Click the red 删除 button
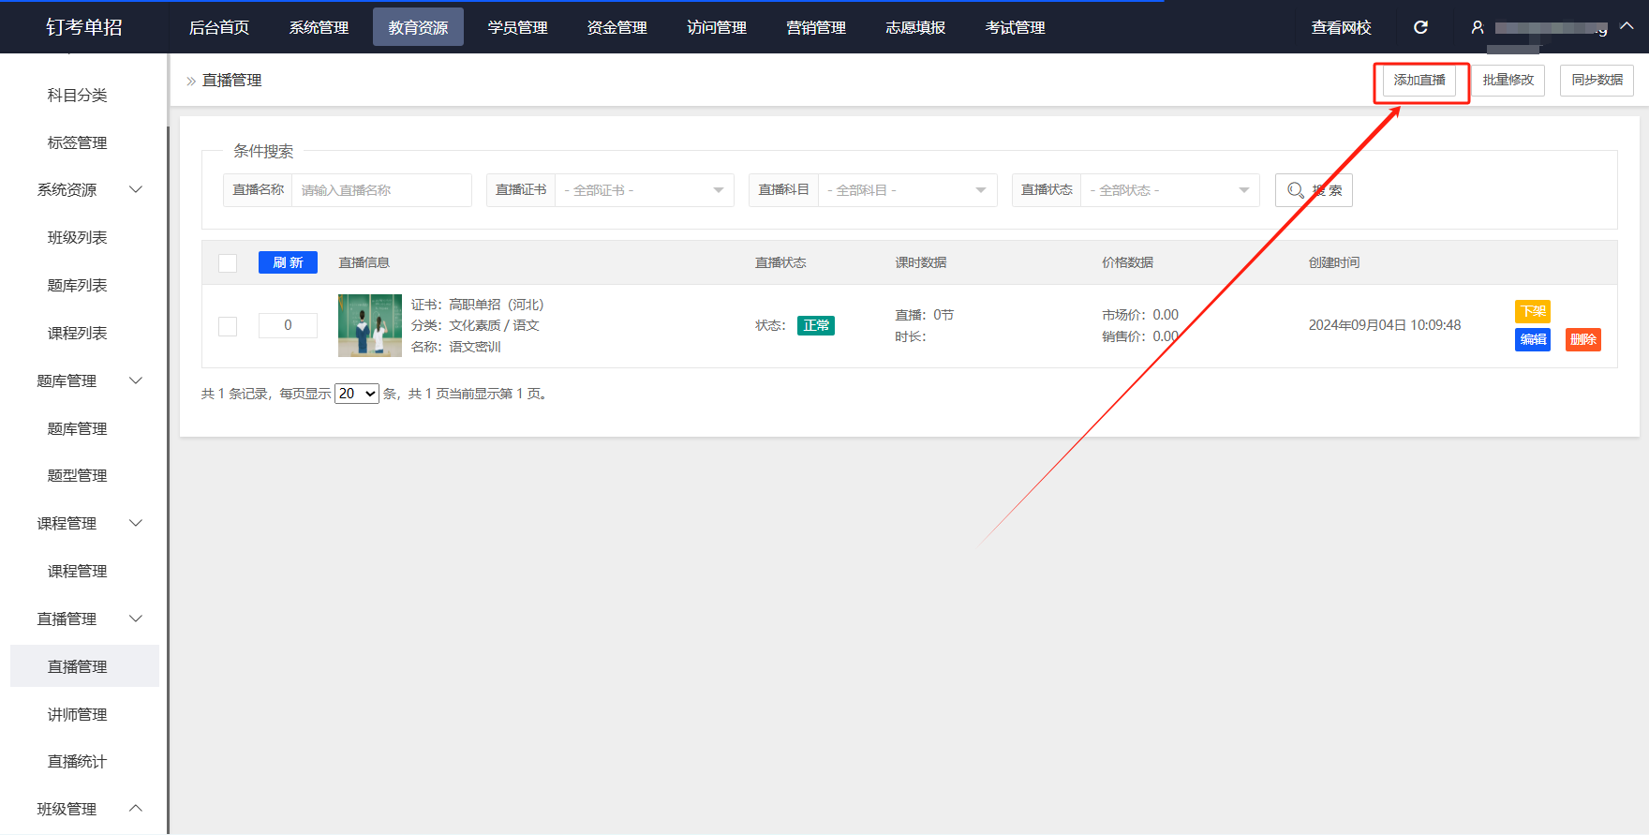 1582,339
